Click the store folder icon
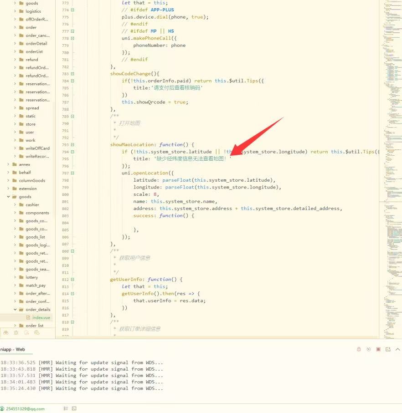 [x=21, y=124]
